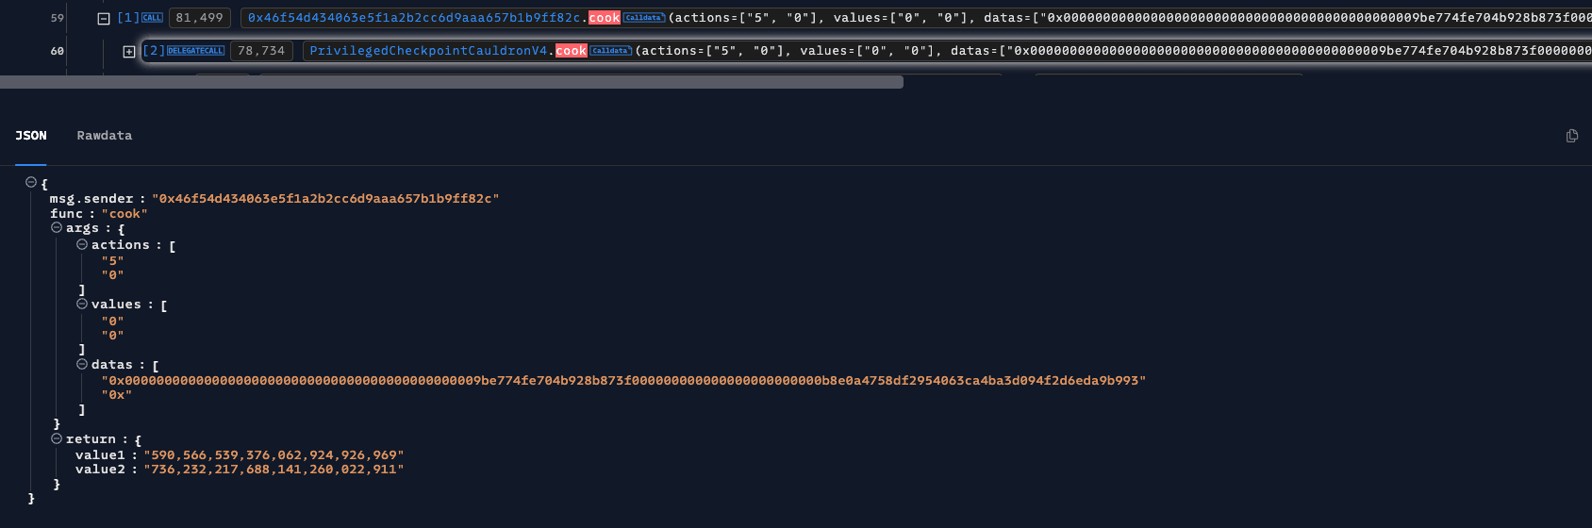Click the CALL type badge on row 59

click(x=152, y=18)
